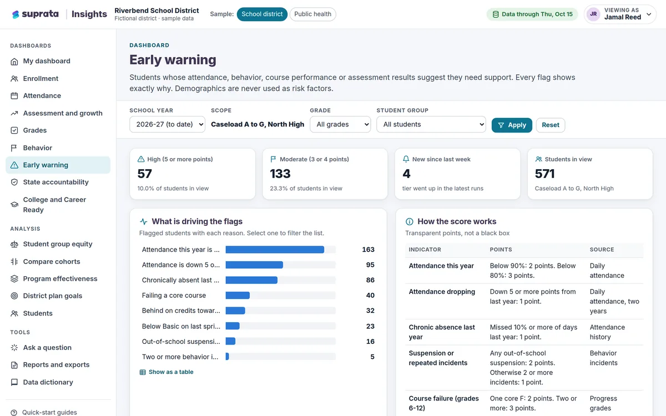Click the Enrollment people icon
The height and width of the screenshot is (416, 666).
[x=14, y=79]
